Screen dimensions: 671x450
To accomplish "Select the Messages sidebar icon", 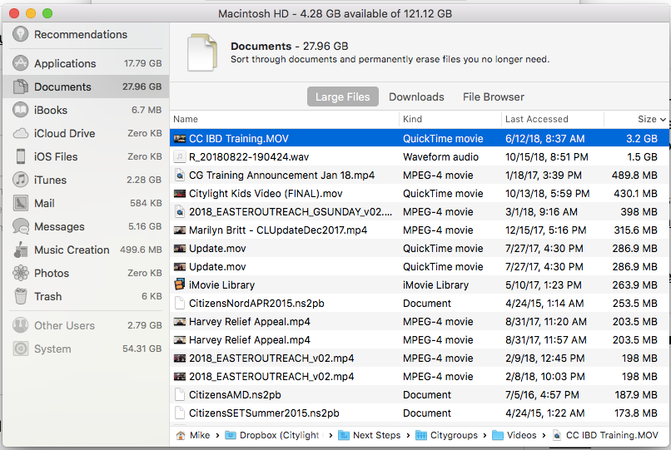I will tap(21, 226).
